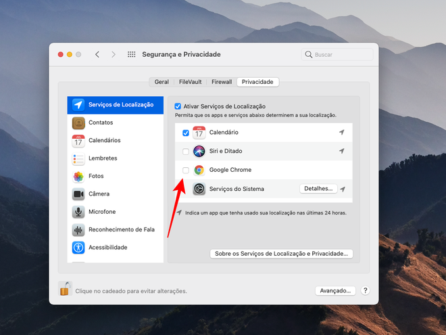Click the Calendário app icon in location list
Viewport: 446px width, 335px height.
coord(199,133)
